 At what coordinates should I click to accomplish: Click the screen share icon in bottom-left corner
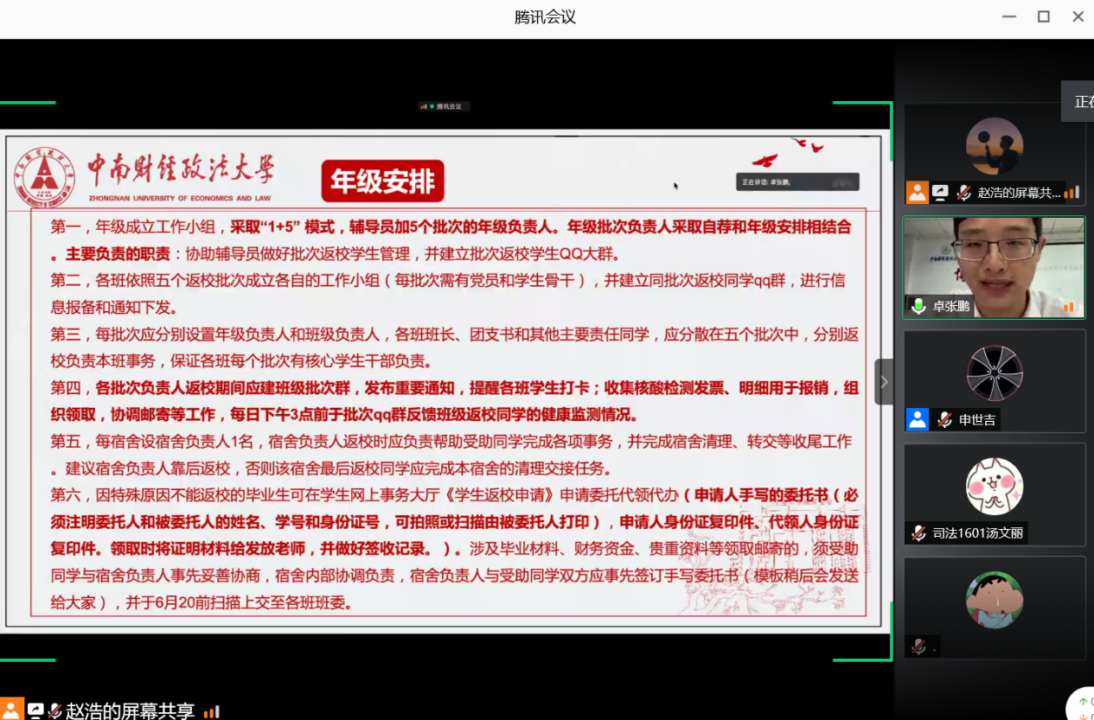tap(35, 710)
